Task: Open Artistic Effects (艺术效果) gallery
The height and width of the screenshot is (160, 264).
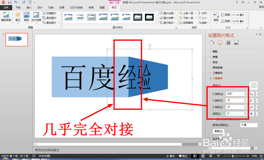Action: click(36, 17)
